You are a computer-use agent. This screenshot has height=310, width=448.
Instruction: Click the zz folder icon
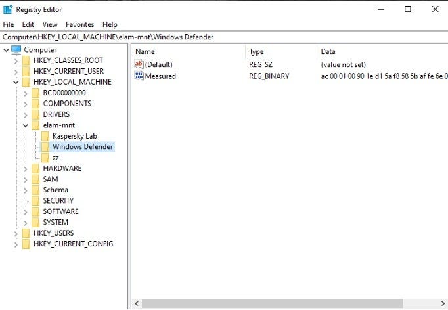45,158
